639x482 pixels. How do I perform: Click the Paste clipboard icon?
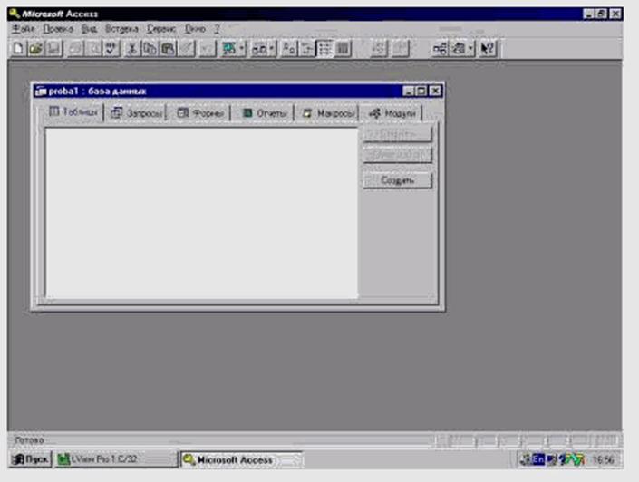pyautogui.click(x=168, y=49)
